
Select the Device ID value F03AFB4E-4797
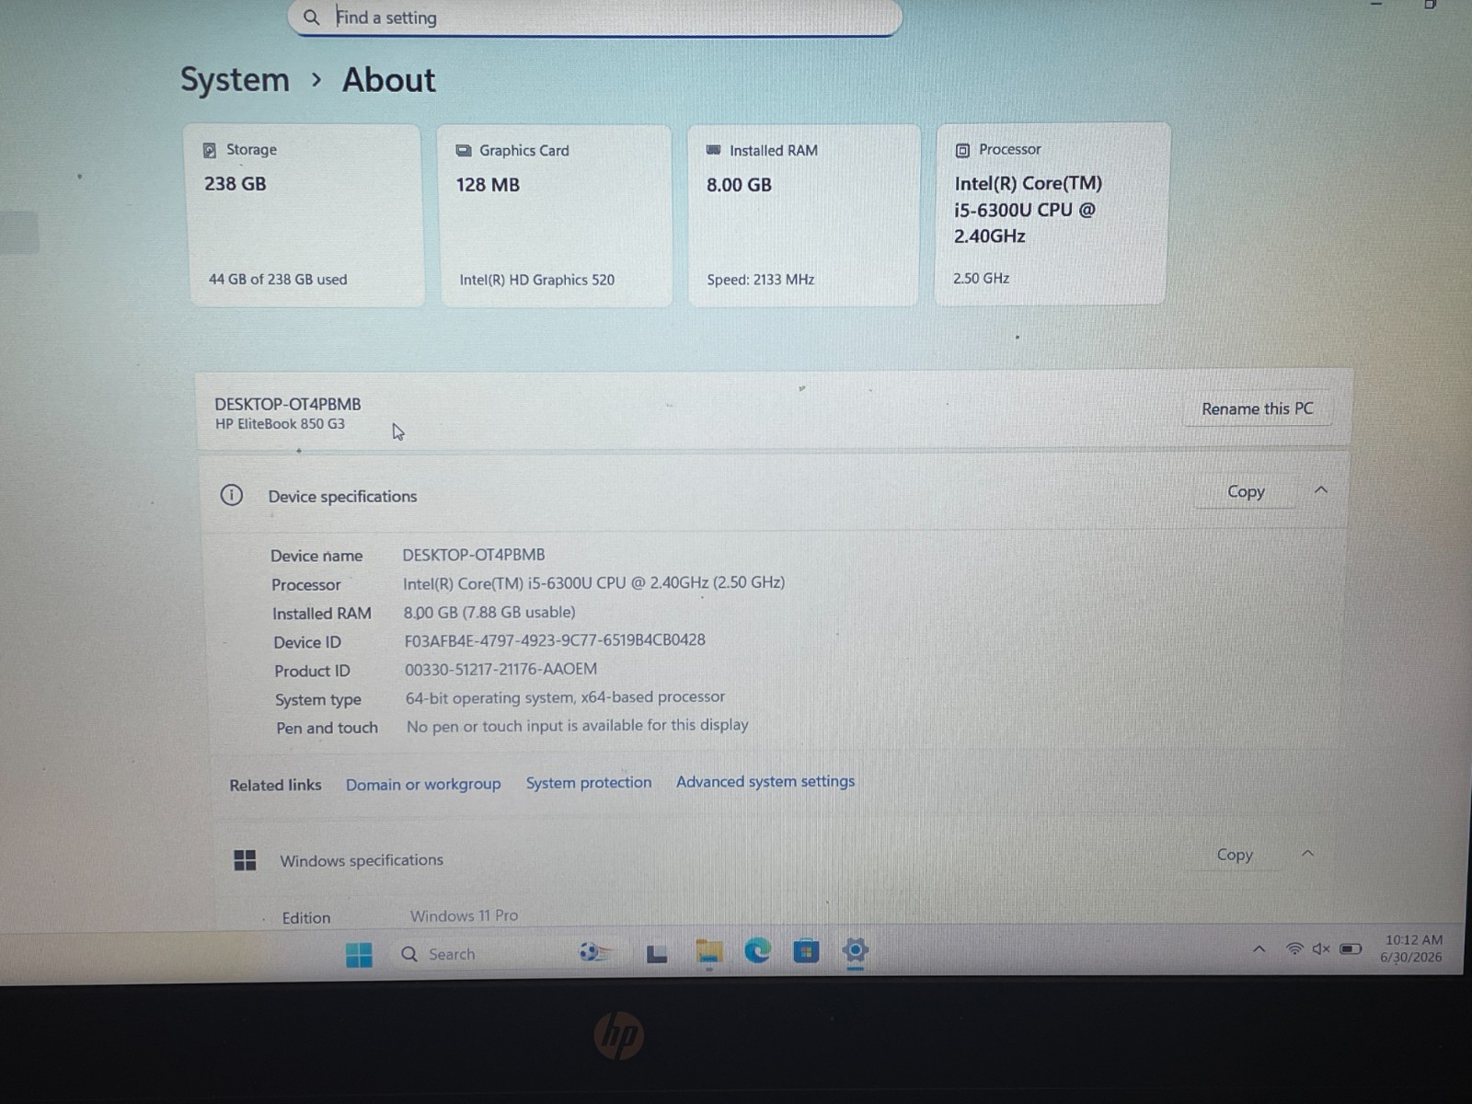click(555, 640)
